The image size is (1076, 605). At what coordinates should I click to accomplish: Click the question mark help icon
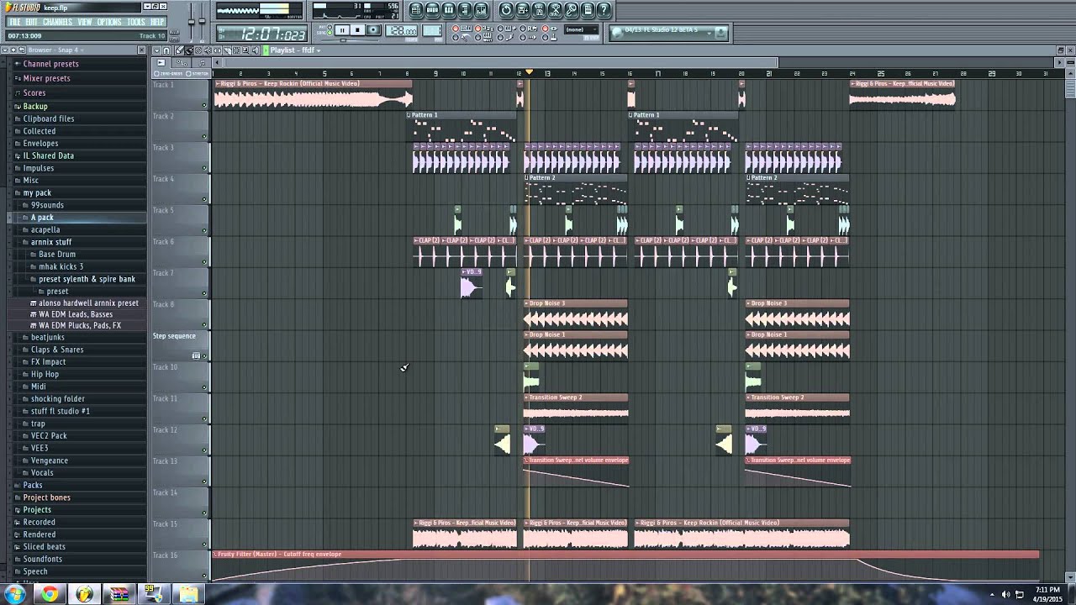click(x=604, y=10)
